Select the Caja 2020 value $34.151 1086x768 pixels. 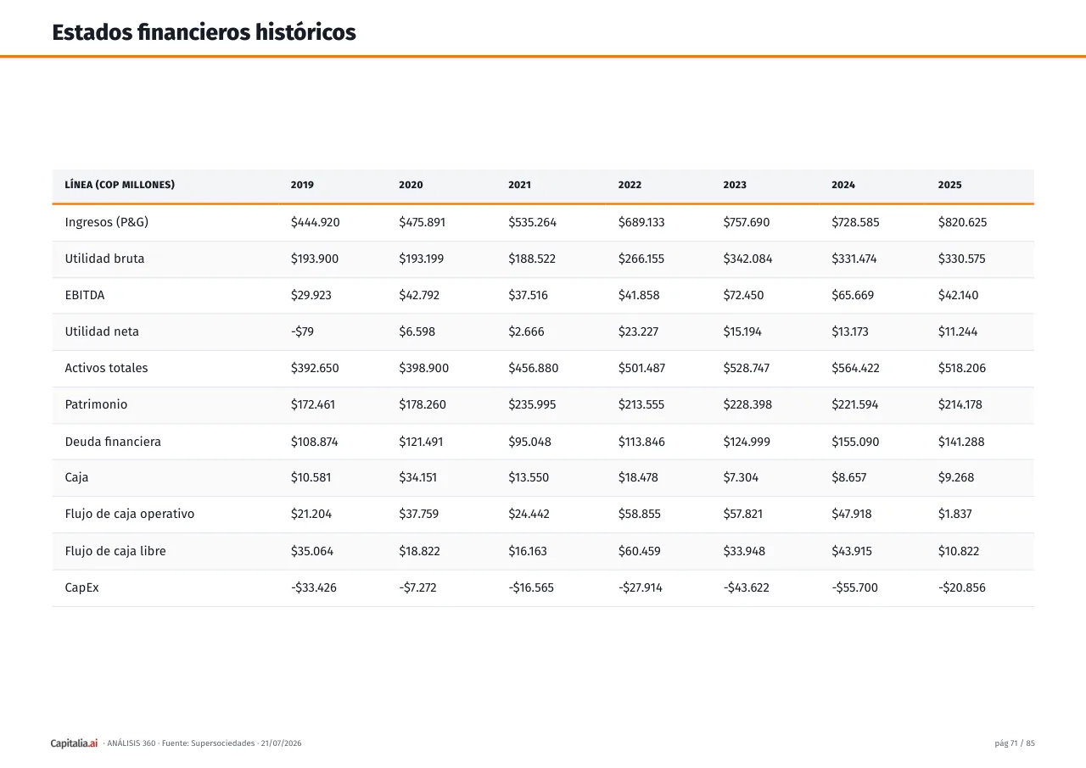pyautogui.click(x=418, y=477)
